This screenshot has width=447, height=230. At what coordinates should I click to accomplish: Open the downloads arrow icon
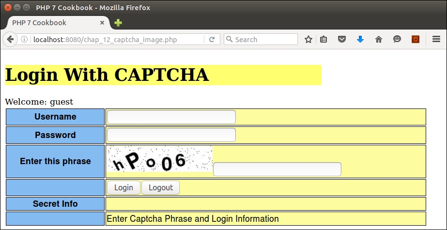click(x=360, y=39)
